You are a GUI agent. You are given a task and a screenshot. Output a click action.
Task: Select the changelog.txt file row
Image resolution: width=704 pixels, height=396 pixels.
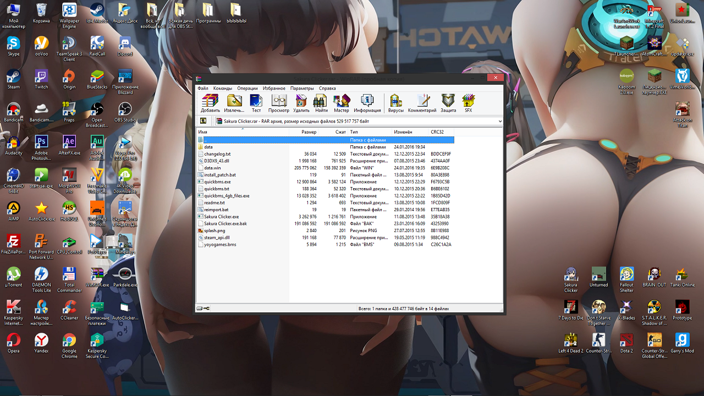pos(326,154)
